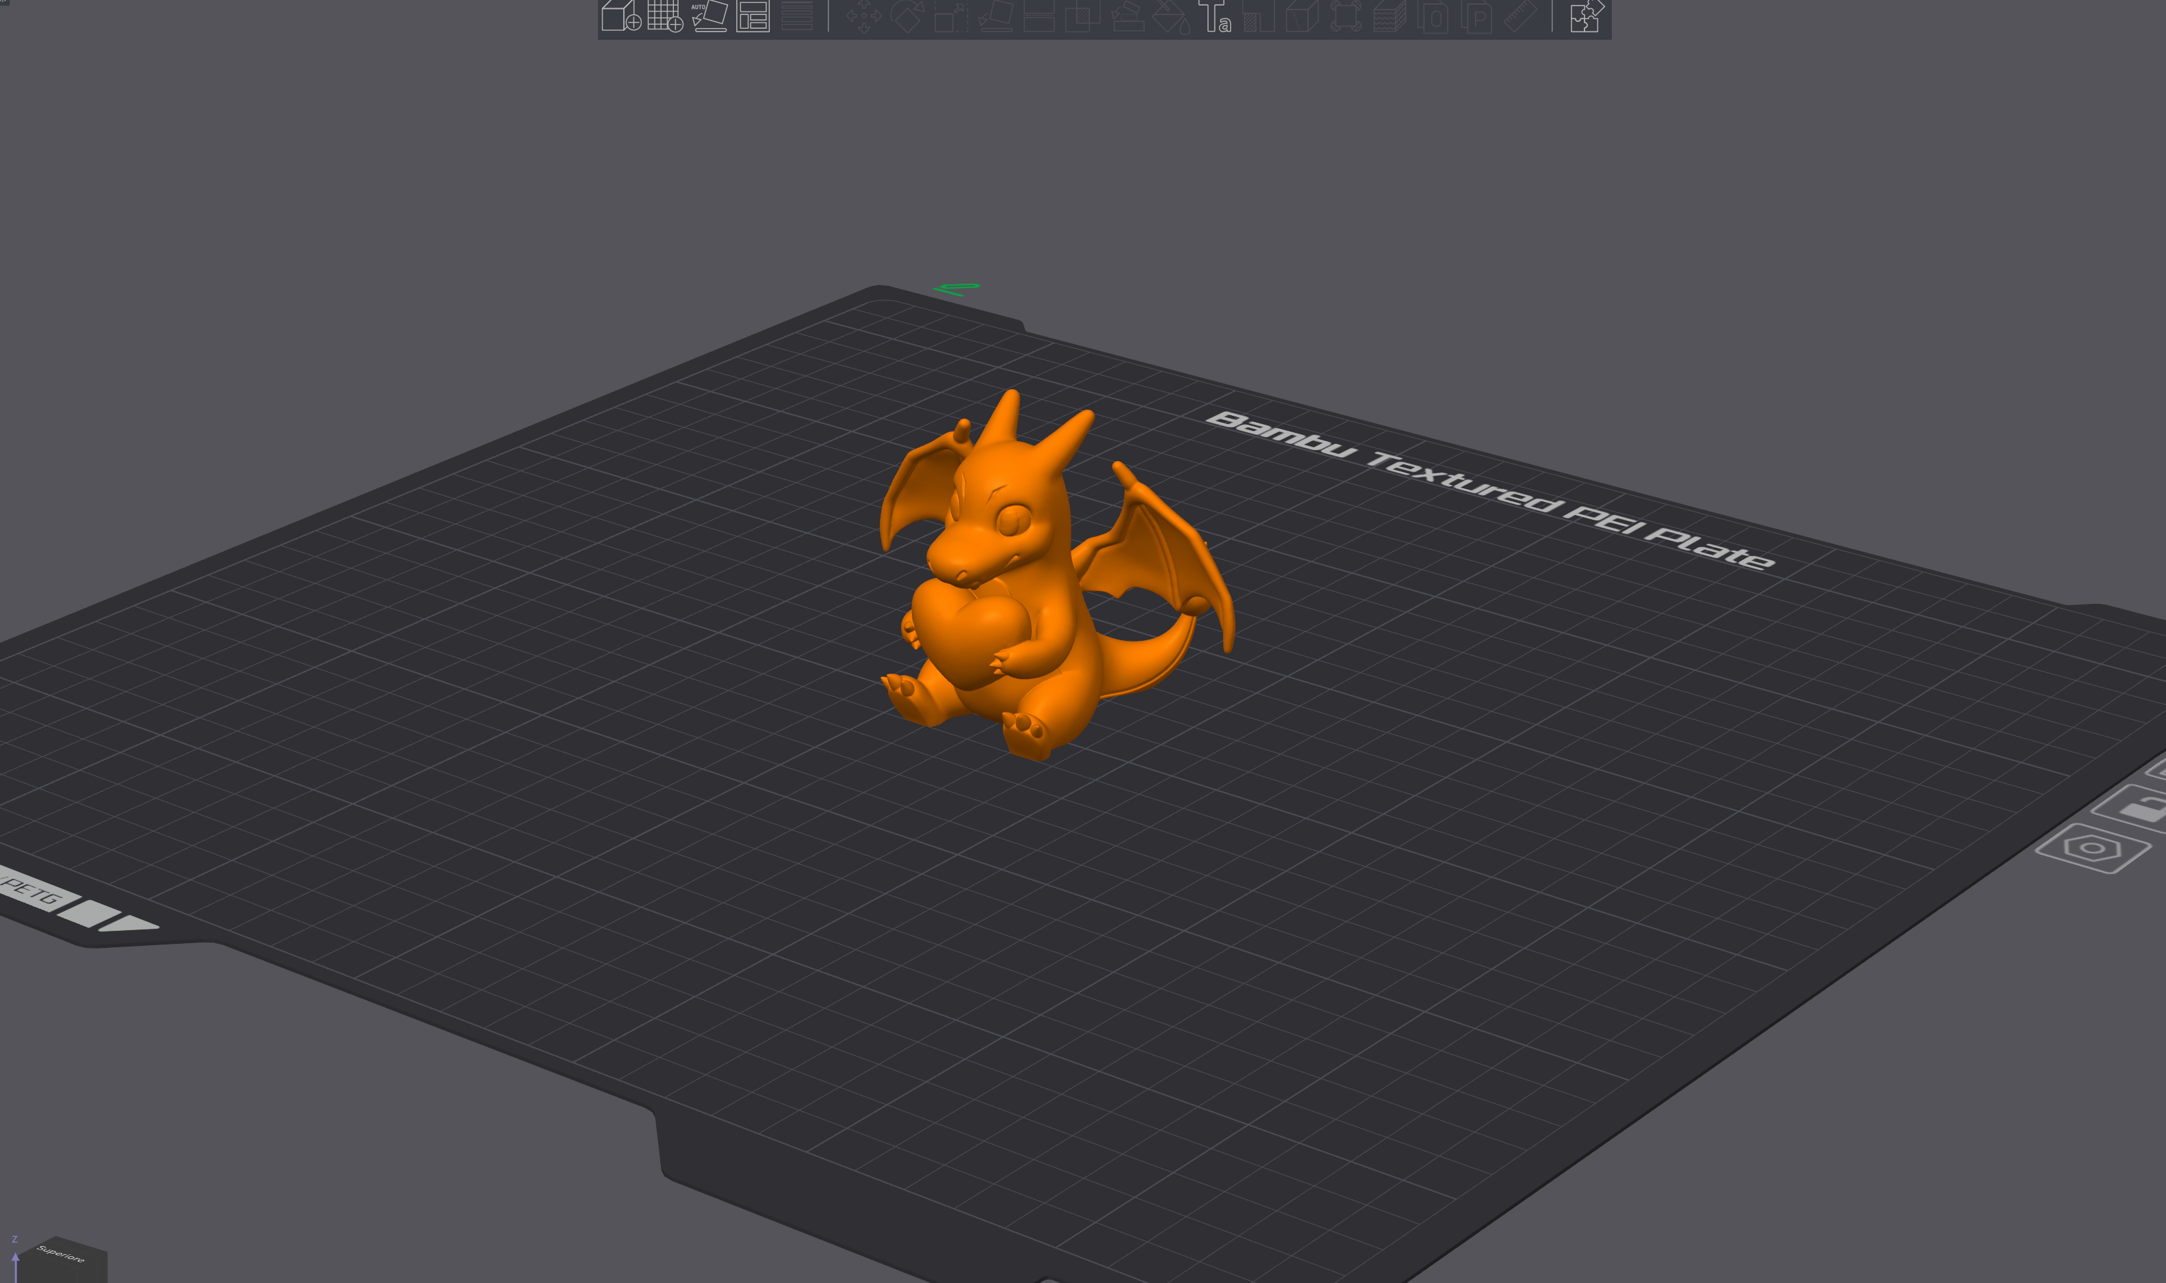2166x1283 pixels.
Task: Open the Text shape tool
Action: click(1215, 16)
